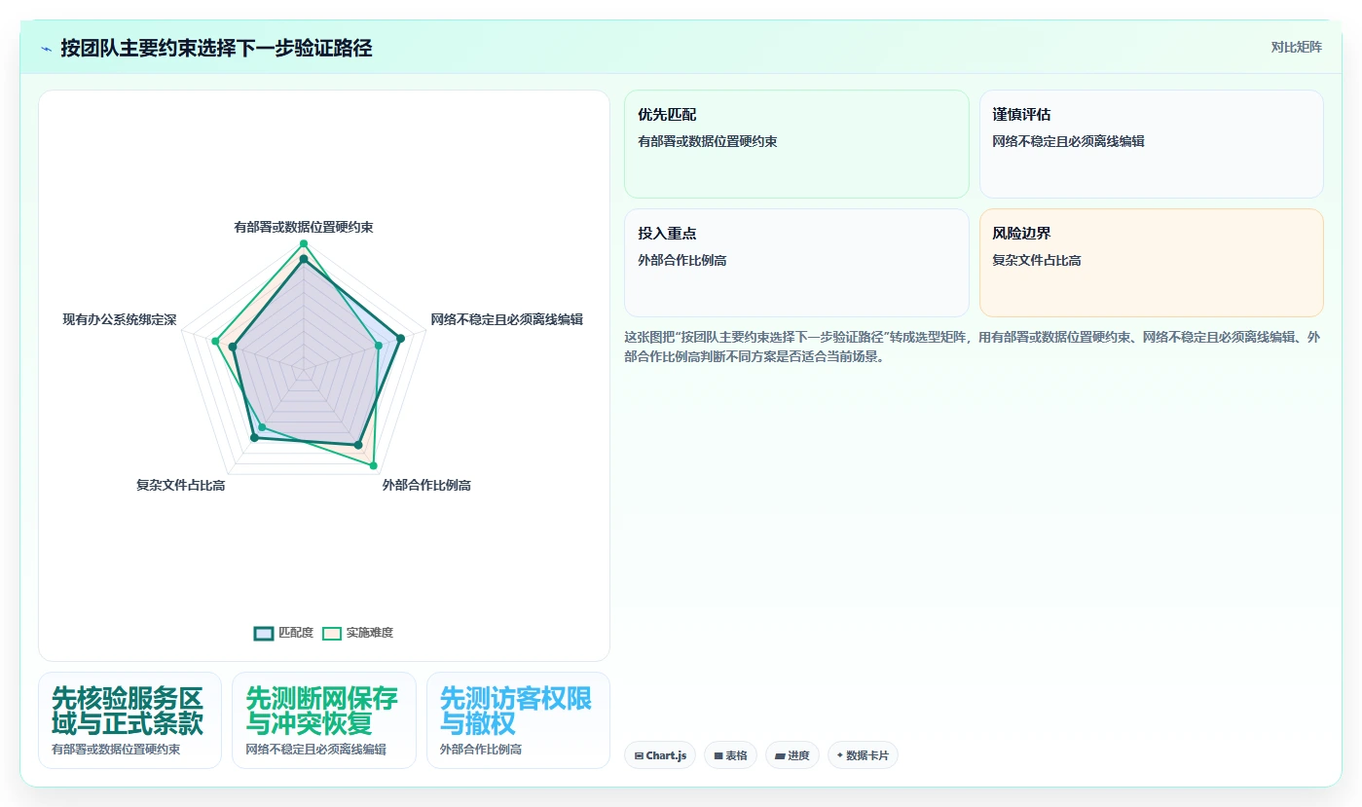1362x807 pixels.
Task: Click the description paragraph below the cards
Action: click(x=972, y=347)
